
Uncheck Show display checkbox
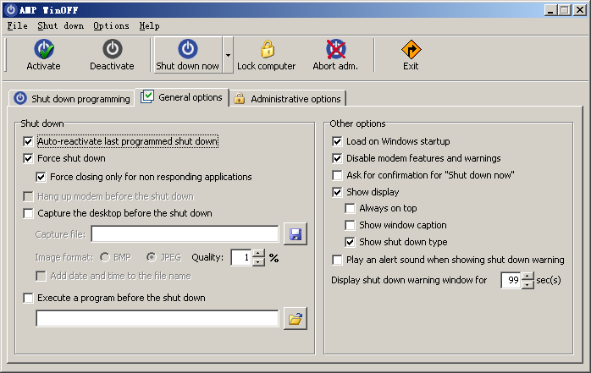[337, 192]
